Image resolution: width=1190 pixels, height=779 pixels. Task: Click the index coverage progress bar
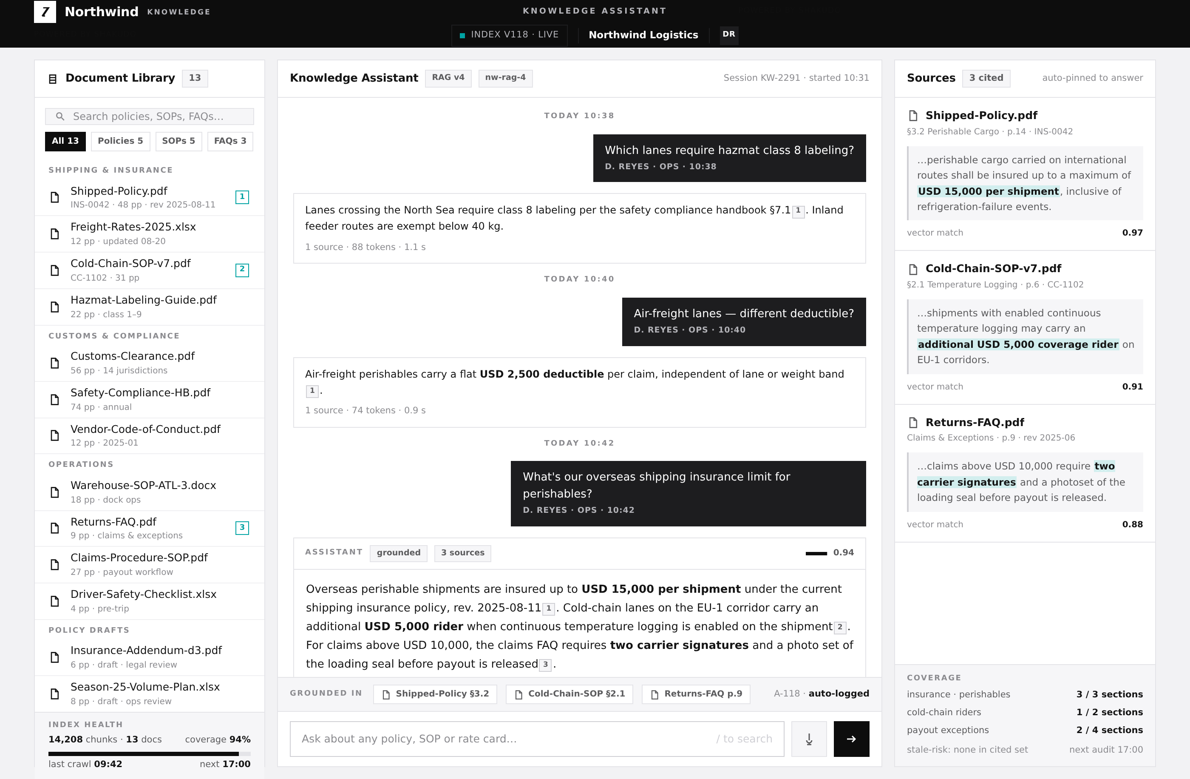click(149, 753)
